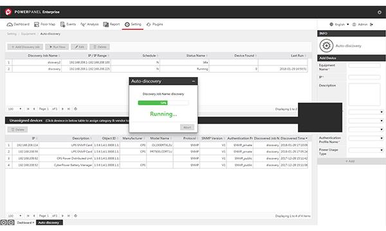The height and width of the screenshot is (231, 386).
Task: Toggle the Discovered Time column sort arrow
Action: pos(306,139)
